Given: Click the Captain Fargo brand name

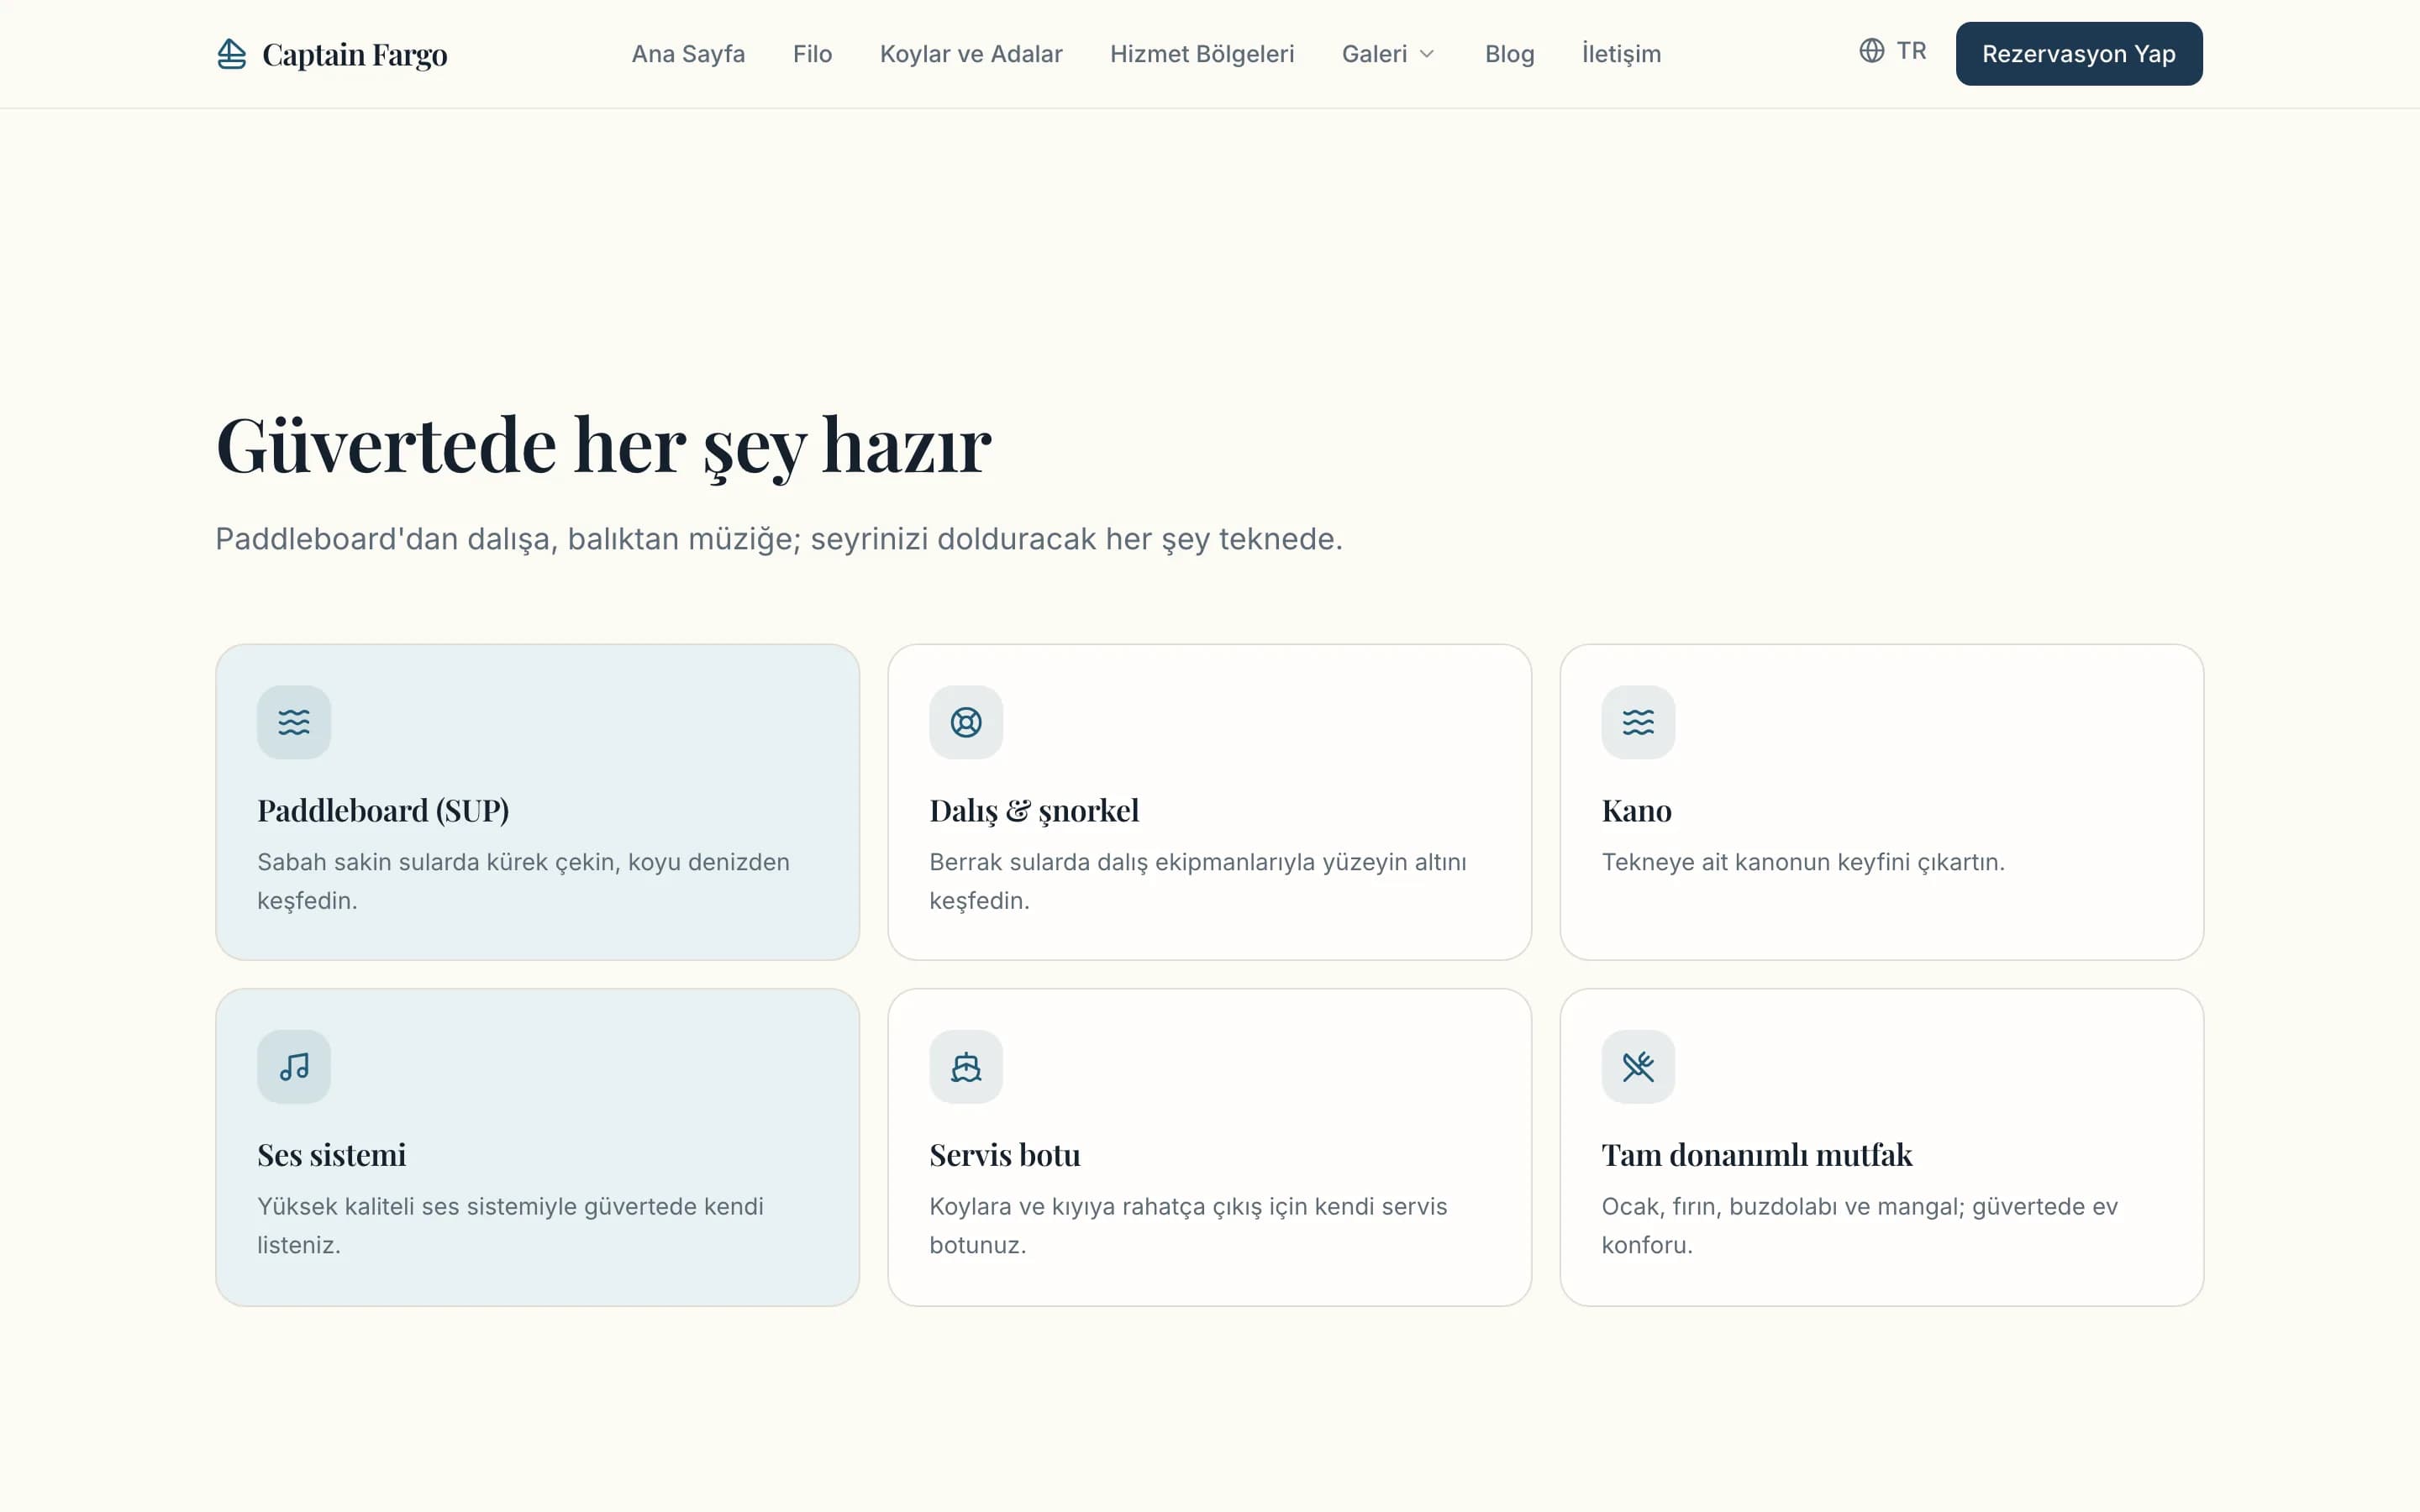Looking at the screenshot, I should tap(354, 55).
